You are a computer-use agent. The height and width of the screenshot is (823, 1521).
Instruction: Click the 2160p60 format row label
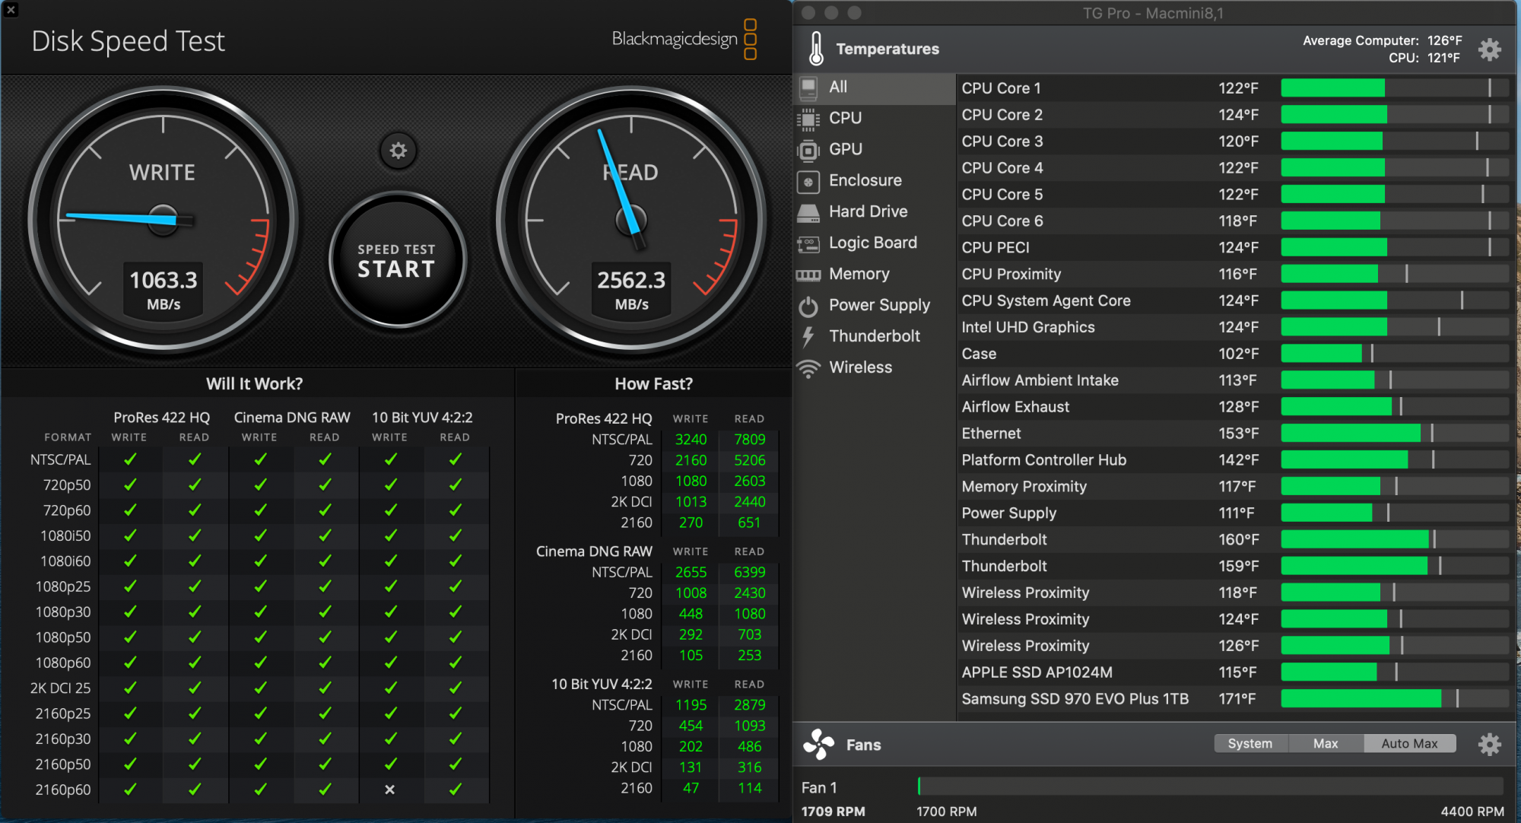(63, 790)
